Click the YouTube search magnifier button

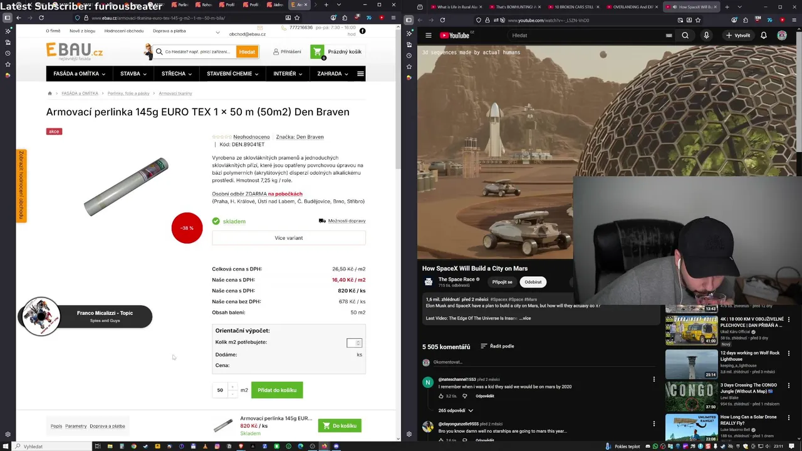pyautogui.click(x=685, y=35)
